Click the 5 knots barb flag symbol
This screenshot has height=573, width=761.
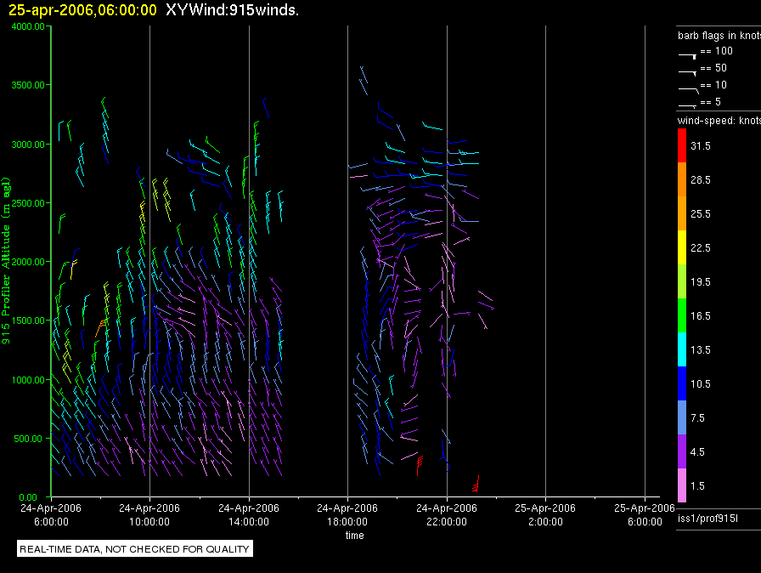(687, 105)
